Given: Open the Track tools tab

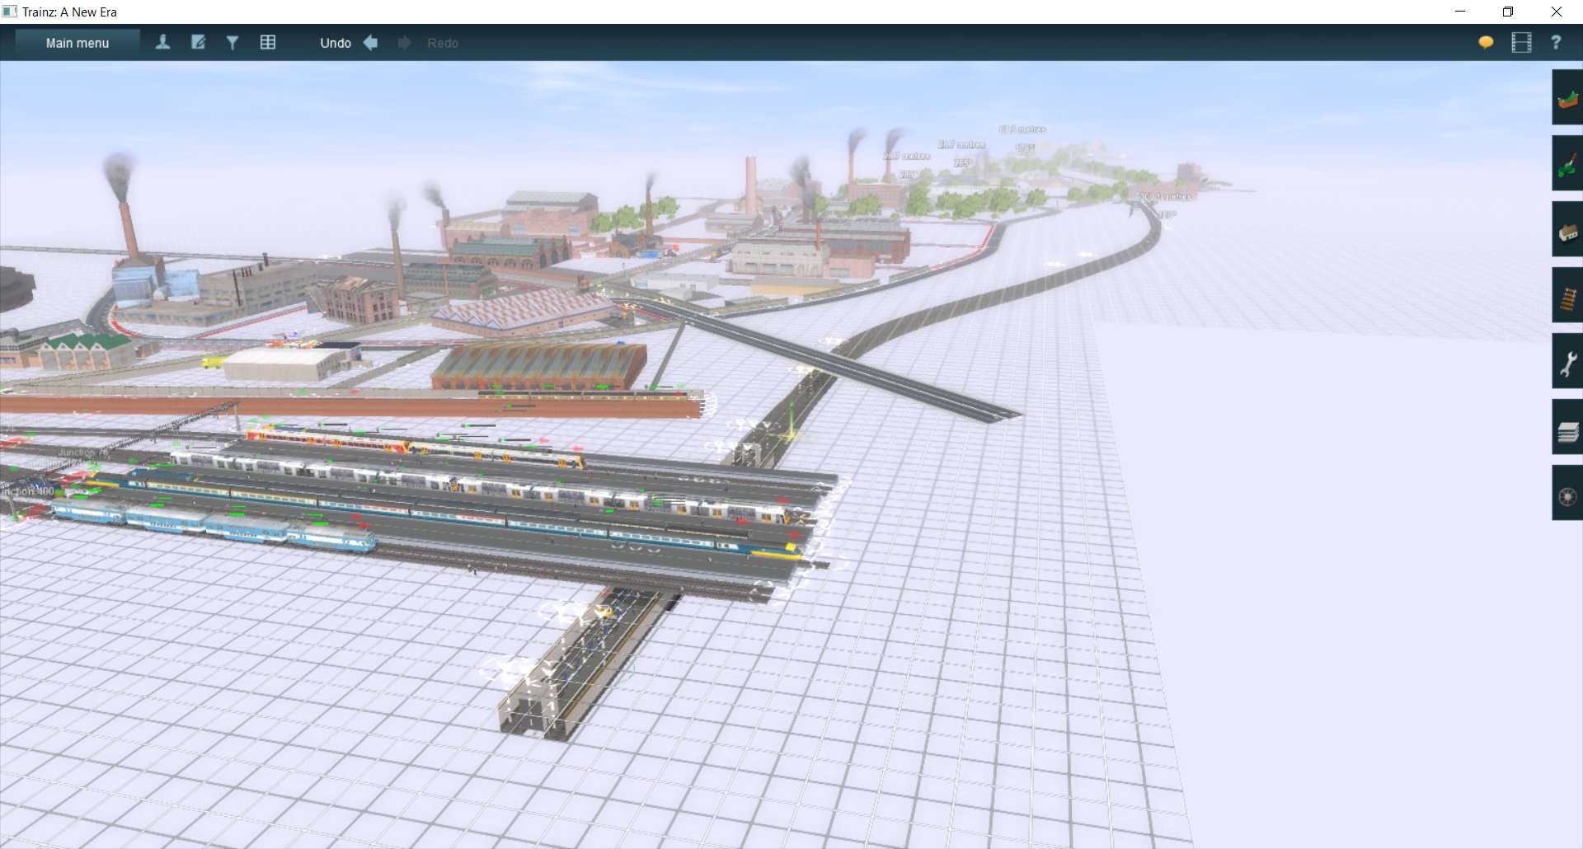Looking at the screenshot, I should point(1567,295).
